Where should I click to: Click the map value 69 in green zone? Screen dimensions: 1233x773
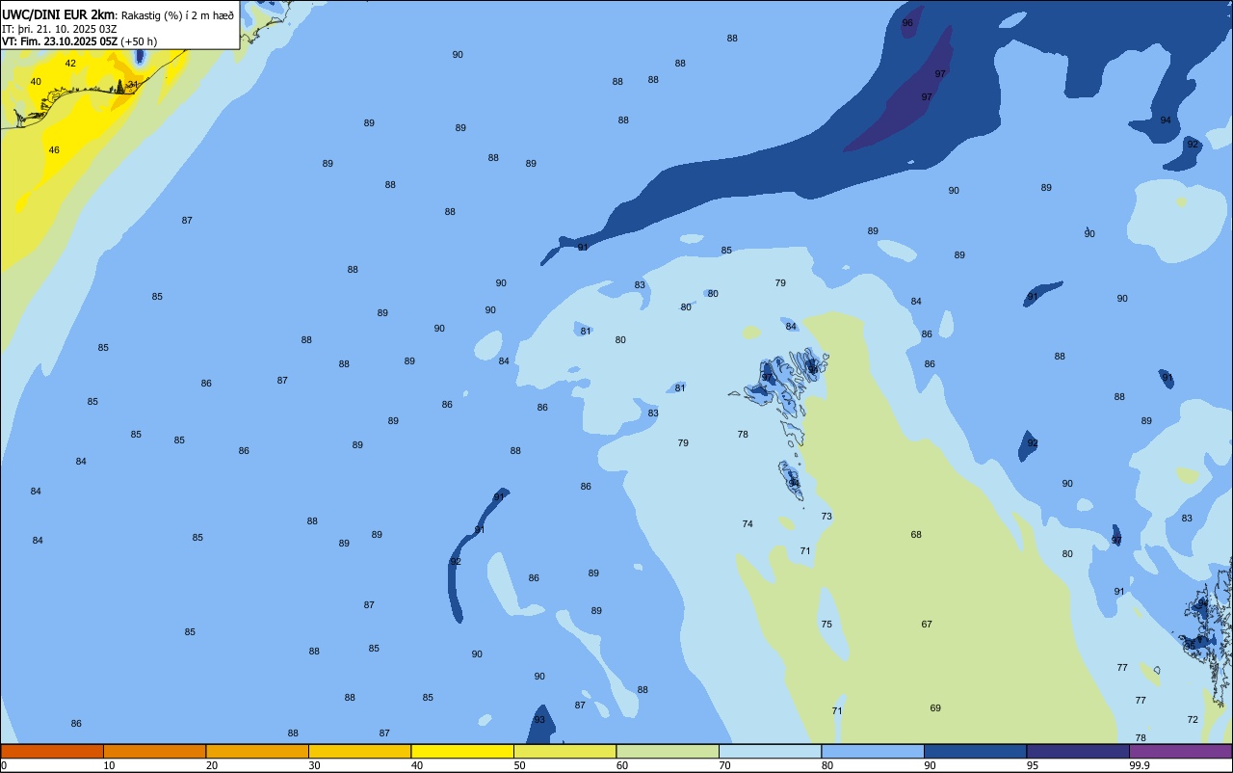pos(935,708)
